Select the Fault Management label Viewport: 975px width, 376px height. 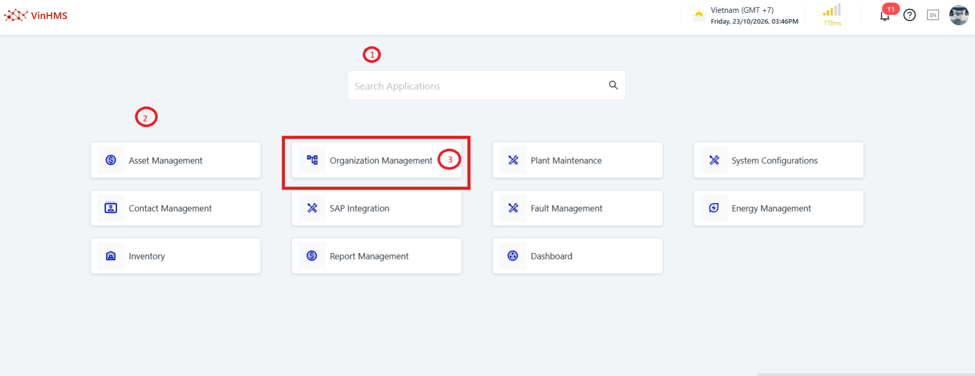[x=567, y=209]
